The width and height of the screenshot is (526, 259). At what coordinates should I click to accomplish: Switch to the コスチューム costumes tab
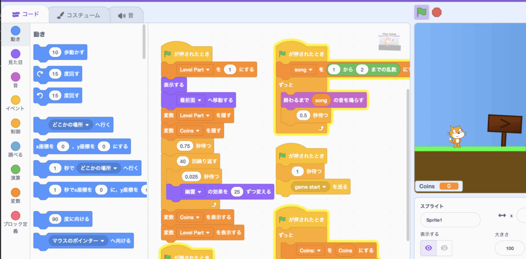(x=80, y=15)
